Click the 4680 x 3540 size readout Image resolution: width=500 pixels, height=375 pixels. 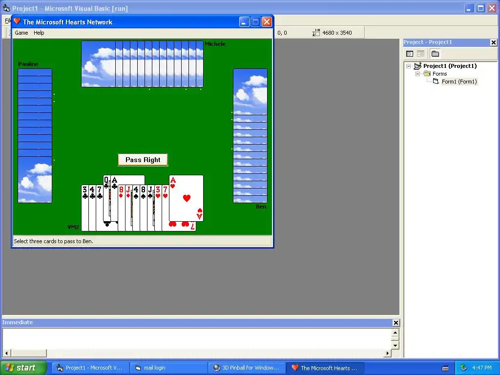pyautogui.click(x=337, y=33)
